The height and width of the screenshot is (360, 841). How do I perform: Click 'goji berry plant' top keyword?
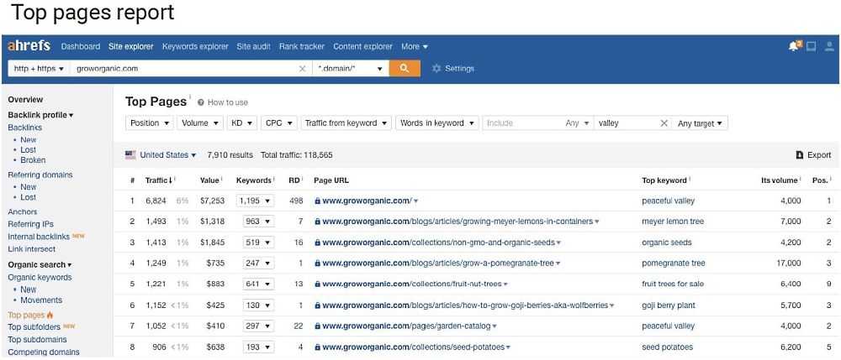point(669,305)
